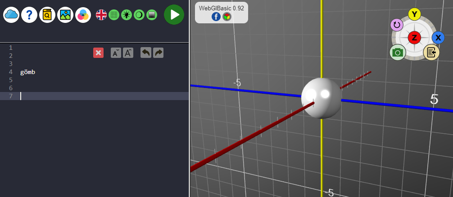Toggle the gradient square background button
453x197 pixels.
[x=152, y=15]
